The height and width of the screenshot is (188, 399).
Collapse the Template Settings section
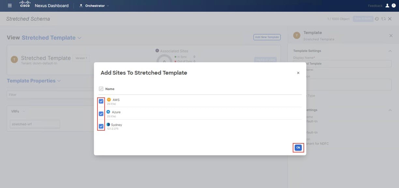tap(390, 51)
